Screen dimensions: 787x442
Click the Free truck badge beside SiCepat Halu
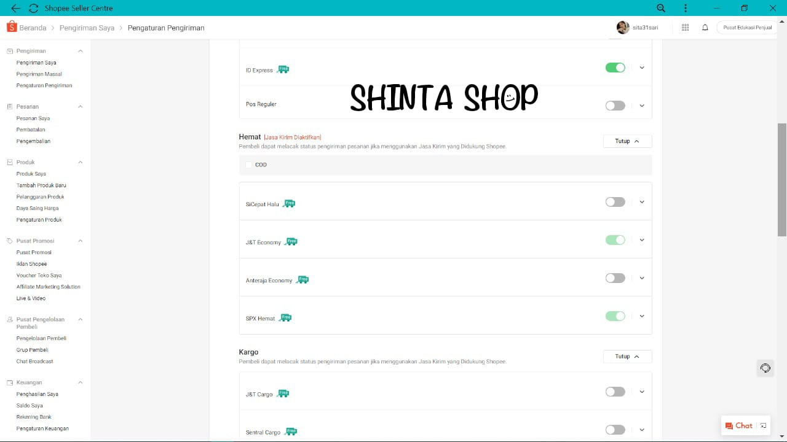pos(288,203)
